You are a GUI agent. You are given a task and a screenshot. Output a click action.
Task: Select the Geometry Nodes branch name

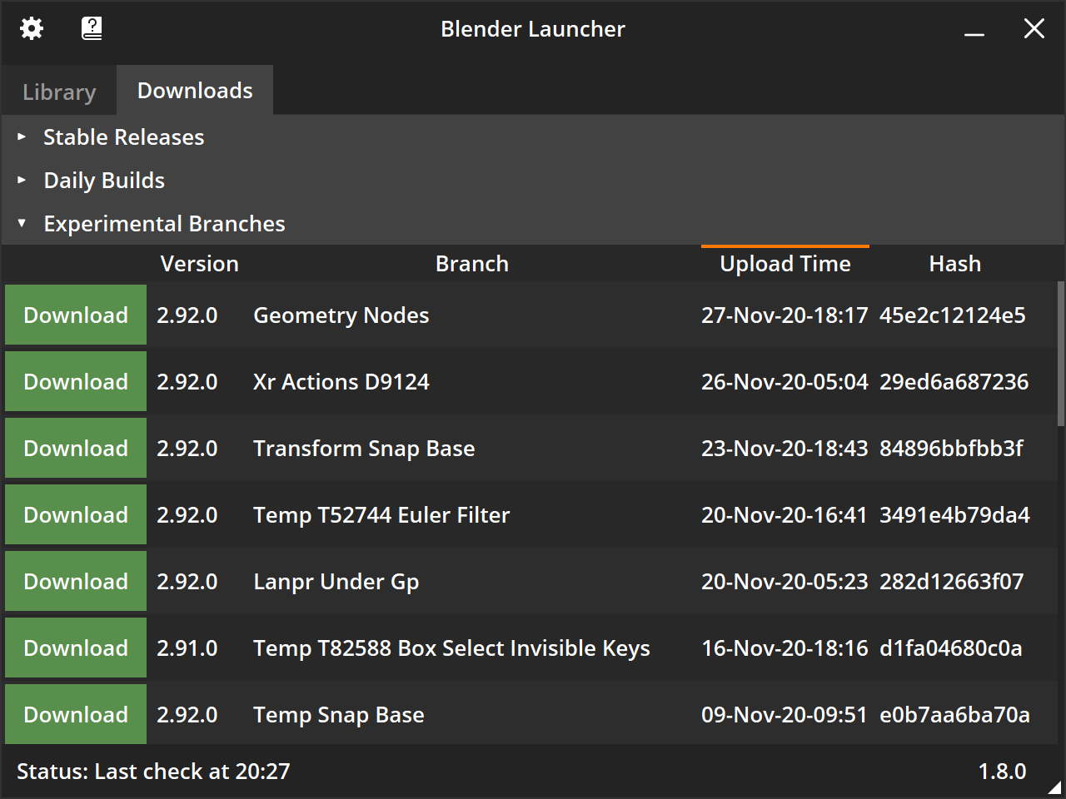[x=341, y=315]
